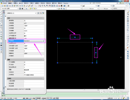Click the Undo arrow icon
Image resolution: width=130 pixels, height=100 pixels.
32,6
